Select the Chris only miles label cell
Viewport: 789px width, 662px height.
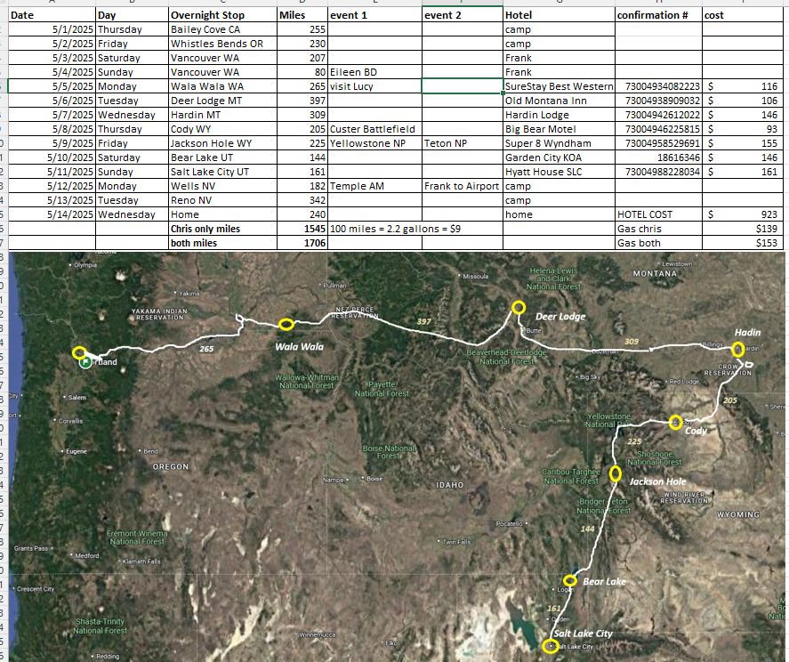pyautogui.click(x=221, y=229)
